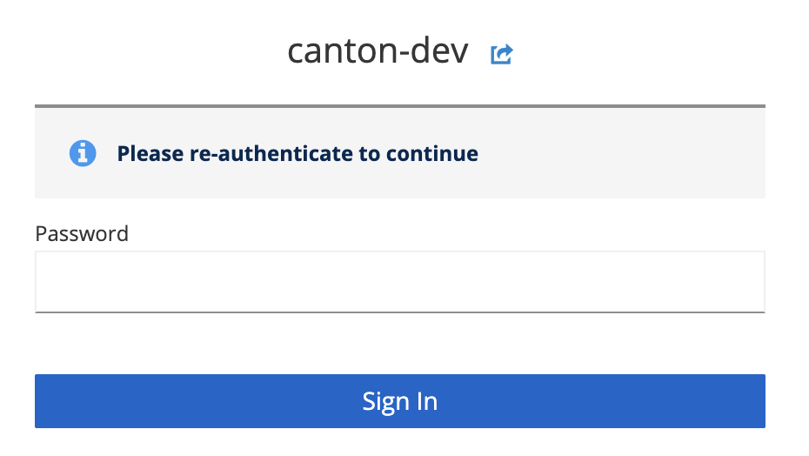809x456 pixels.
Task: Place cursor in the field under Password
Action: 399,282
